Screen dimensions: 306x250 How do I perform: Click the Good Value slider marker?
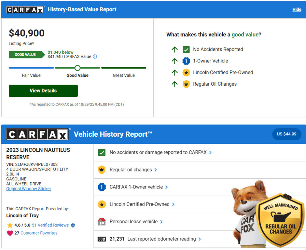77,68
